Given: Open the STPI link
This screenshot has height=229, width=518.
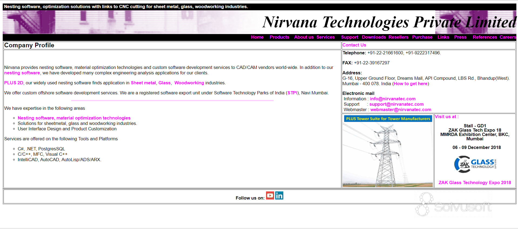Looking at the screenshot, I should pyautogui.click(x=292, y=93).
